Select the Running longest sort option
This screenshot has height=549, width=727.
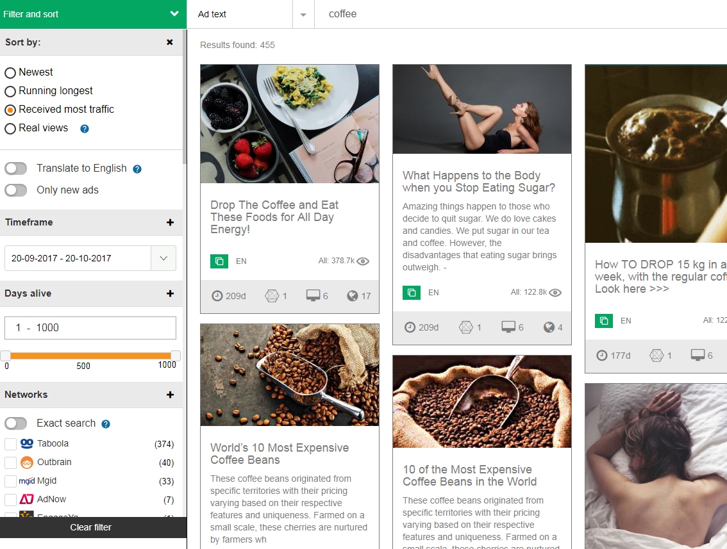(10, 91)
